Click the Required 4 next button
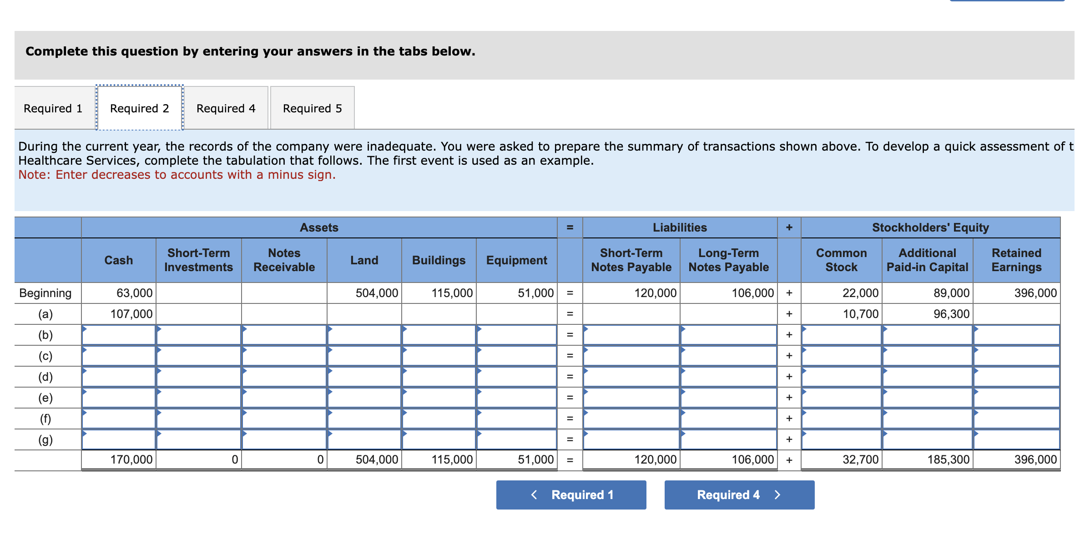This screenshot has height=535, width=1090. point(739,495)
